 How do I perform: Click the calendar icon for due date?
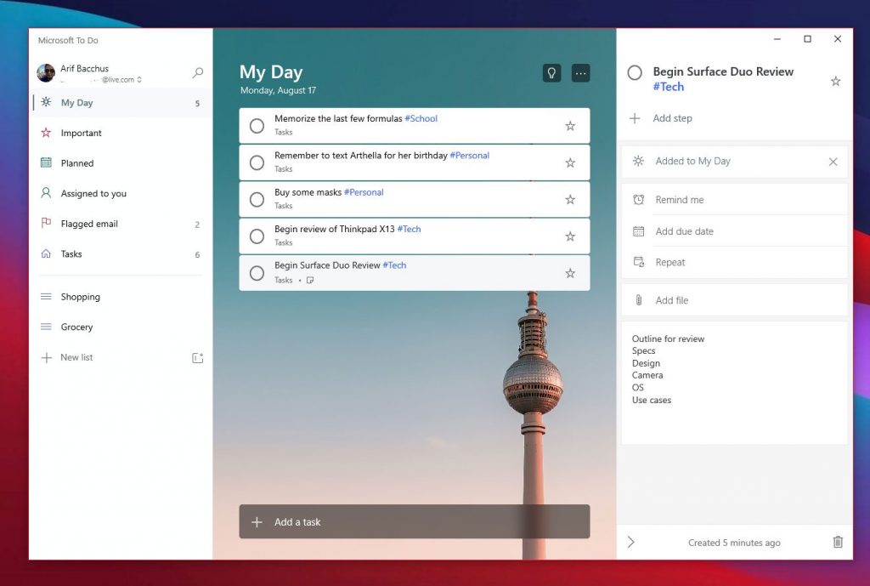tap(639, 231)
